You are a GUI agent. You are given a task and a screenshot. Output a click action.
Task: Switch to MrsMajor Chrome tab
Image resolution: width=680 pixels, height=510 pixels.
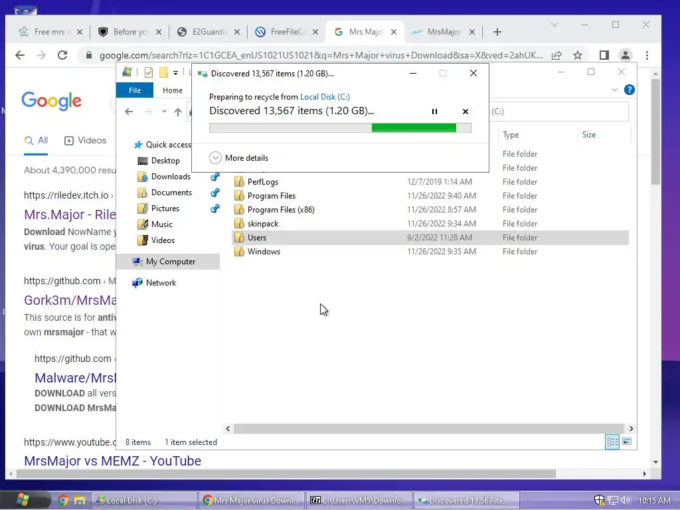click(443, 32)
